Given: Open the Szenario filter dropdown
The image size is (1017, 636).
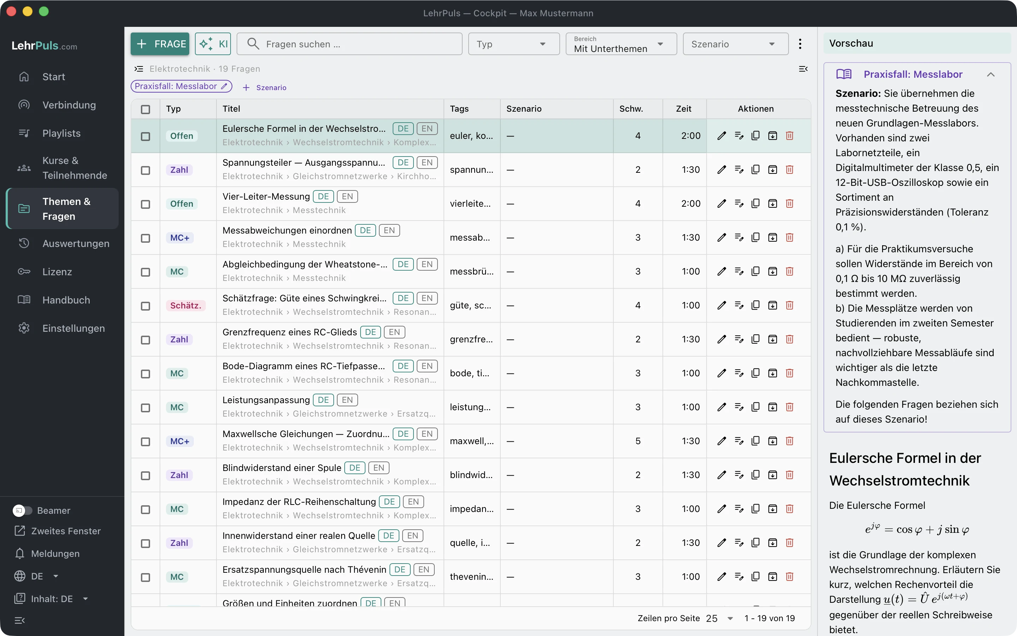Looking at the screenshot, I should (736, 44).
